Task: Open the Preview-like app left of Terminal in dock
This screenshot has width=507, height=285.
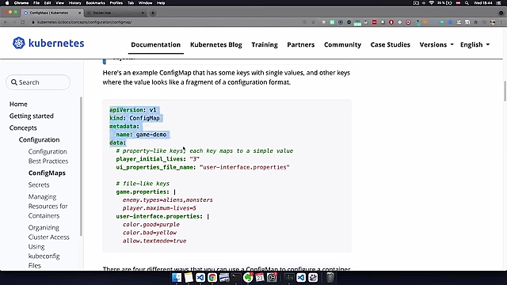Action: (224, 278)
